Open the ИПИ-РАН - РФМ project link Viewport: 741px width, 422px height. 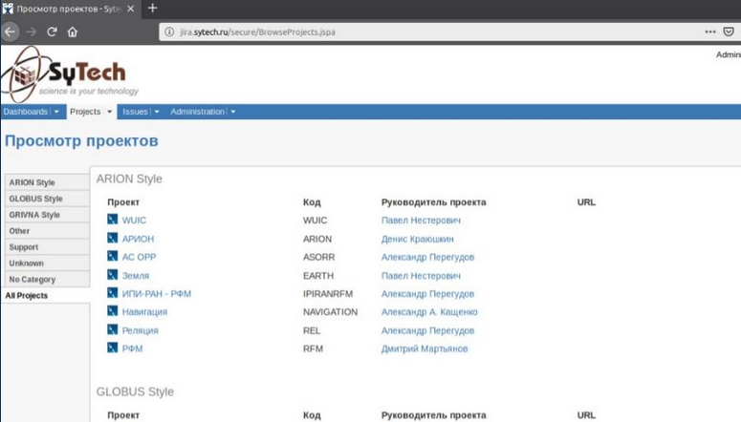pos(157,294)
